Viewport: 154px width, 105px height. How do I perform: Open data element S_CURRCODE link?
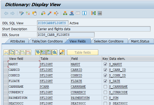(x=118, y=92)
